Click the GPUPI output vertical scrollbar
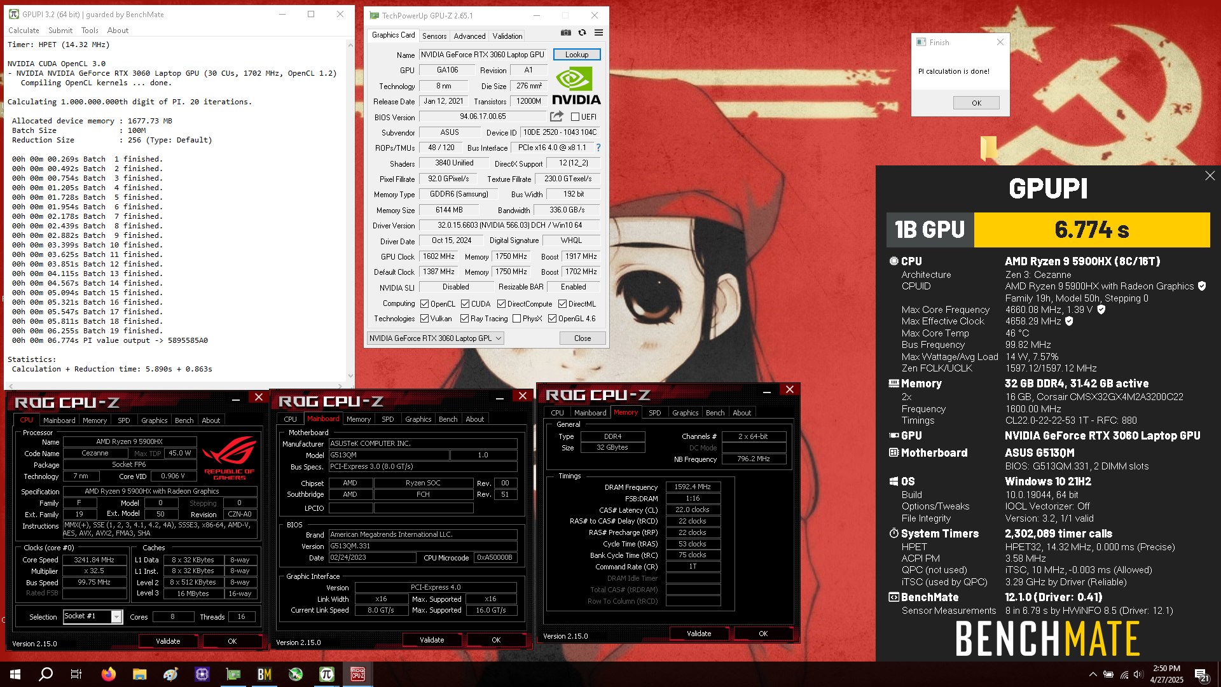This screenshot has height=687, width=1221. click(x=350, y=210)
